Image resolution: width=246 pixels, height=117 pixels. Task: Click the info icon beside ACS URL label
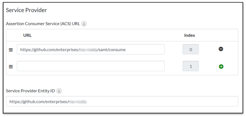coord(84,24)
